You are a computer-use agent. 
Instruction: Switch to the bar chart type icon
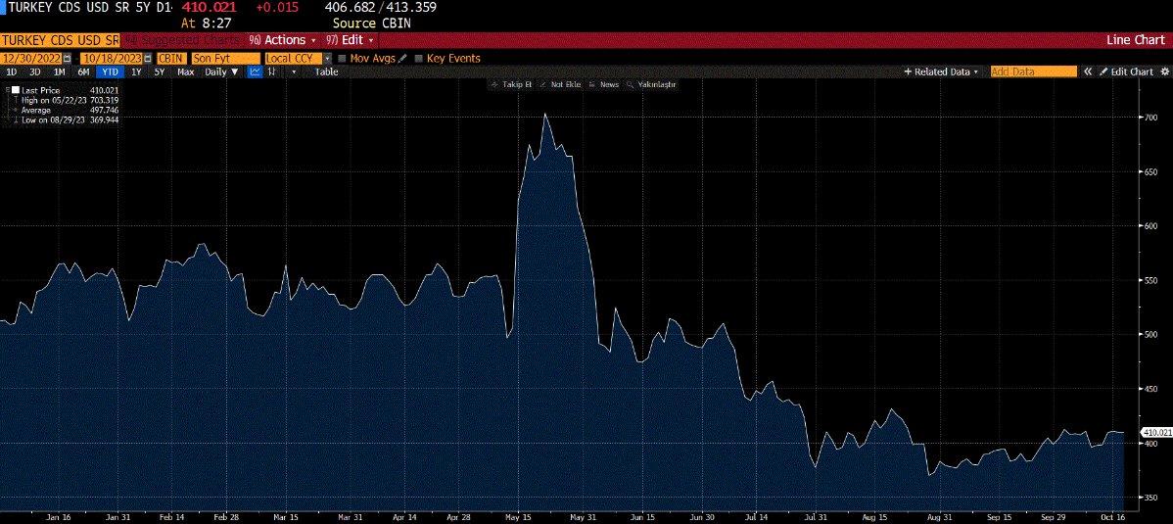(x=272, y=71)
